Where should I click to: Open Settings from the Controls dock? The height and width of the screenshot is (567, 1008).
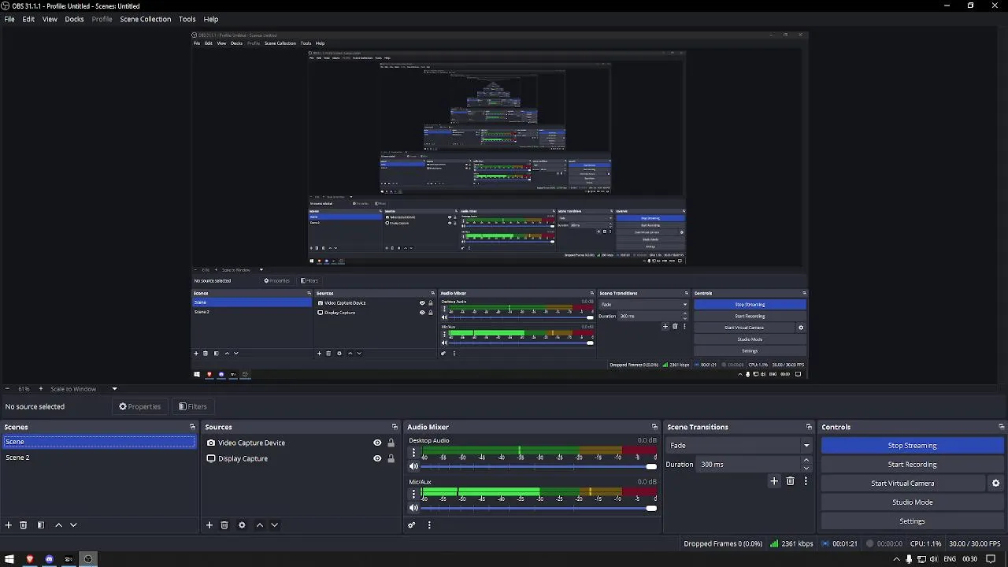pos(912,521)
